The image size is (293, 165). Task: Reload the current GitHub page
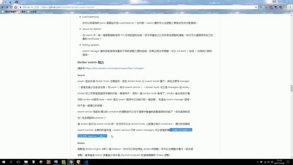tap(11, 7)
